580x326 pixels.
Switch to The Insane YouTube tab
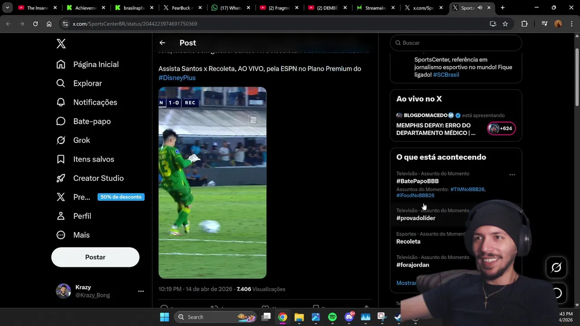(37, 8)
